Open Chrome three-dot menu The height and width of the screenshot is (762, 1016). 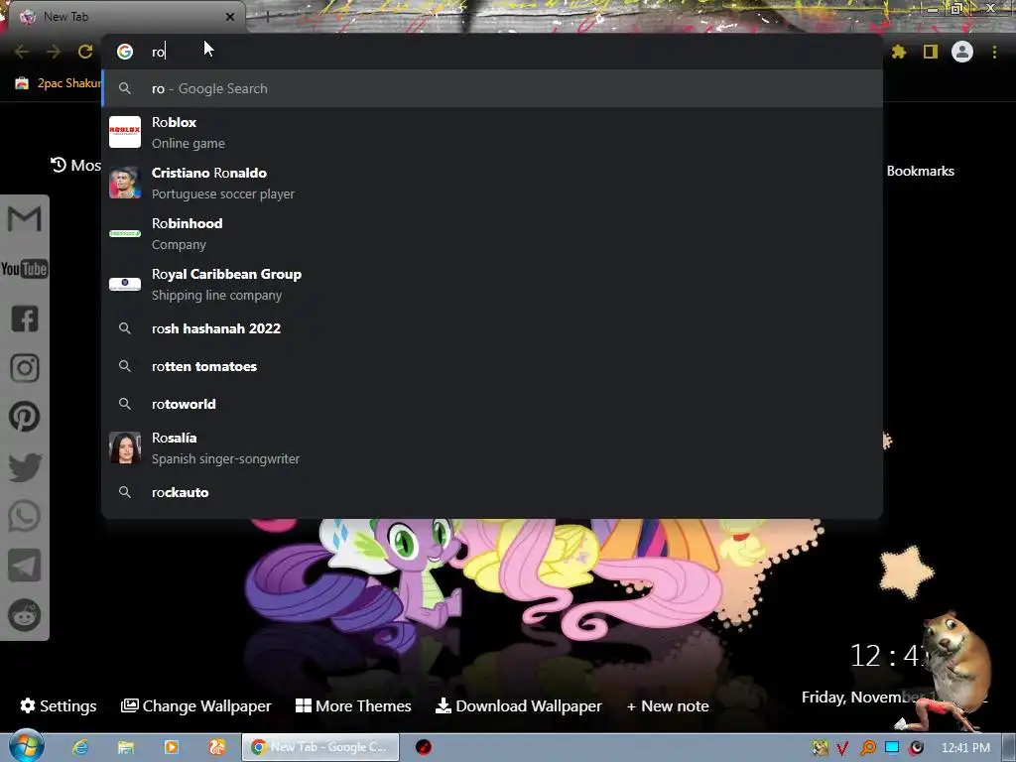coord(994,52)
